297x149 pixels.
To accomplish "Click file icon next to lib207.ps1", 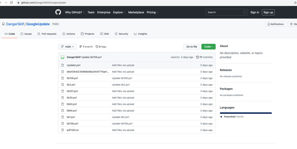I will [62, 91].
